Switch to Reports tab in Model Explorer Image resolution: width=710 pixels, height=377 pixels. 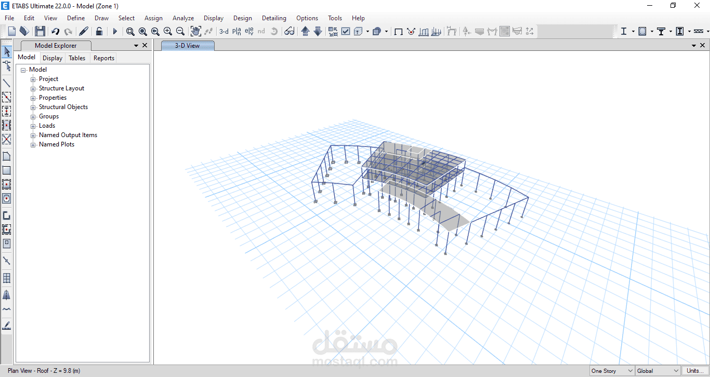(104, 58)
